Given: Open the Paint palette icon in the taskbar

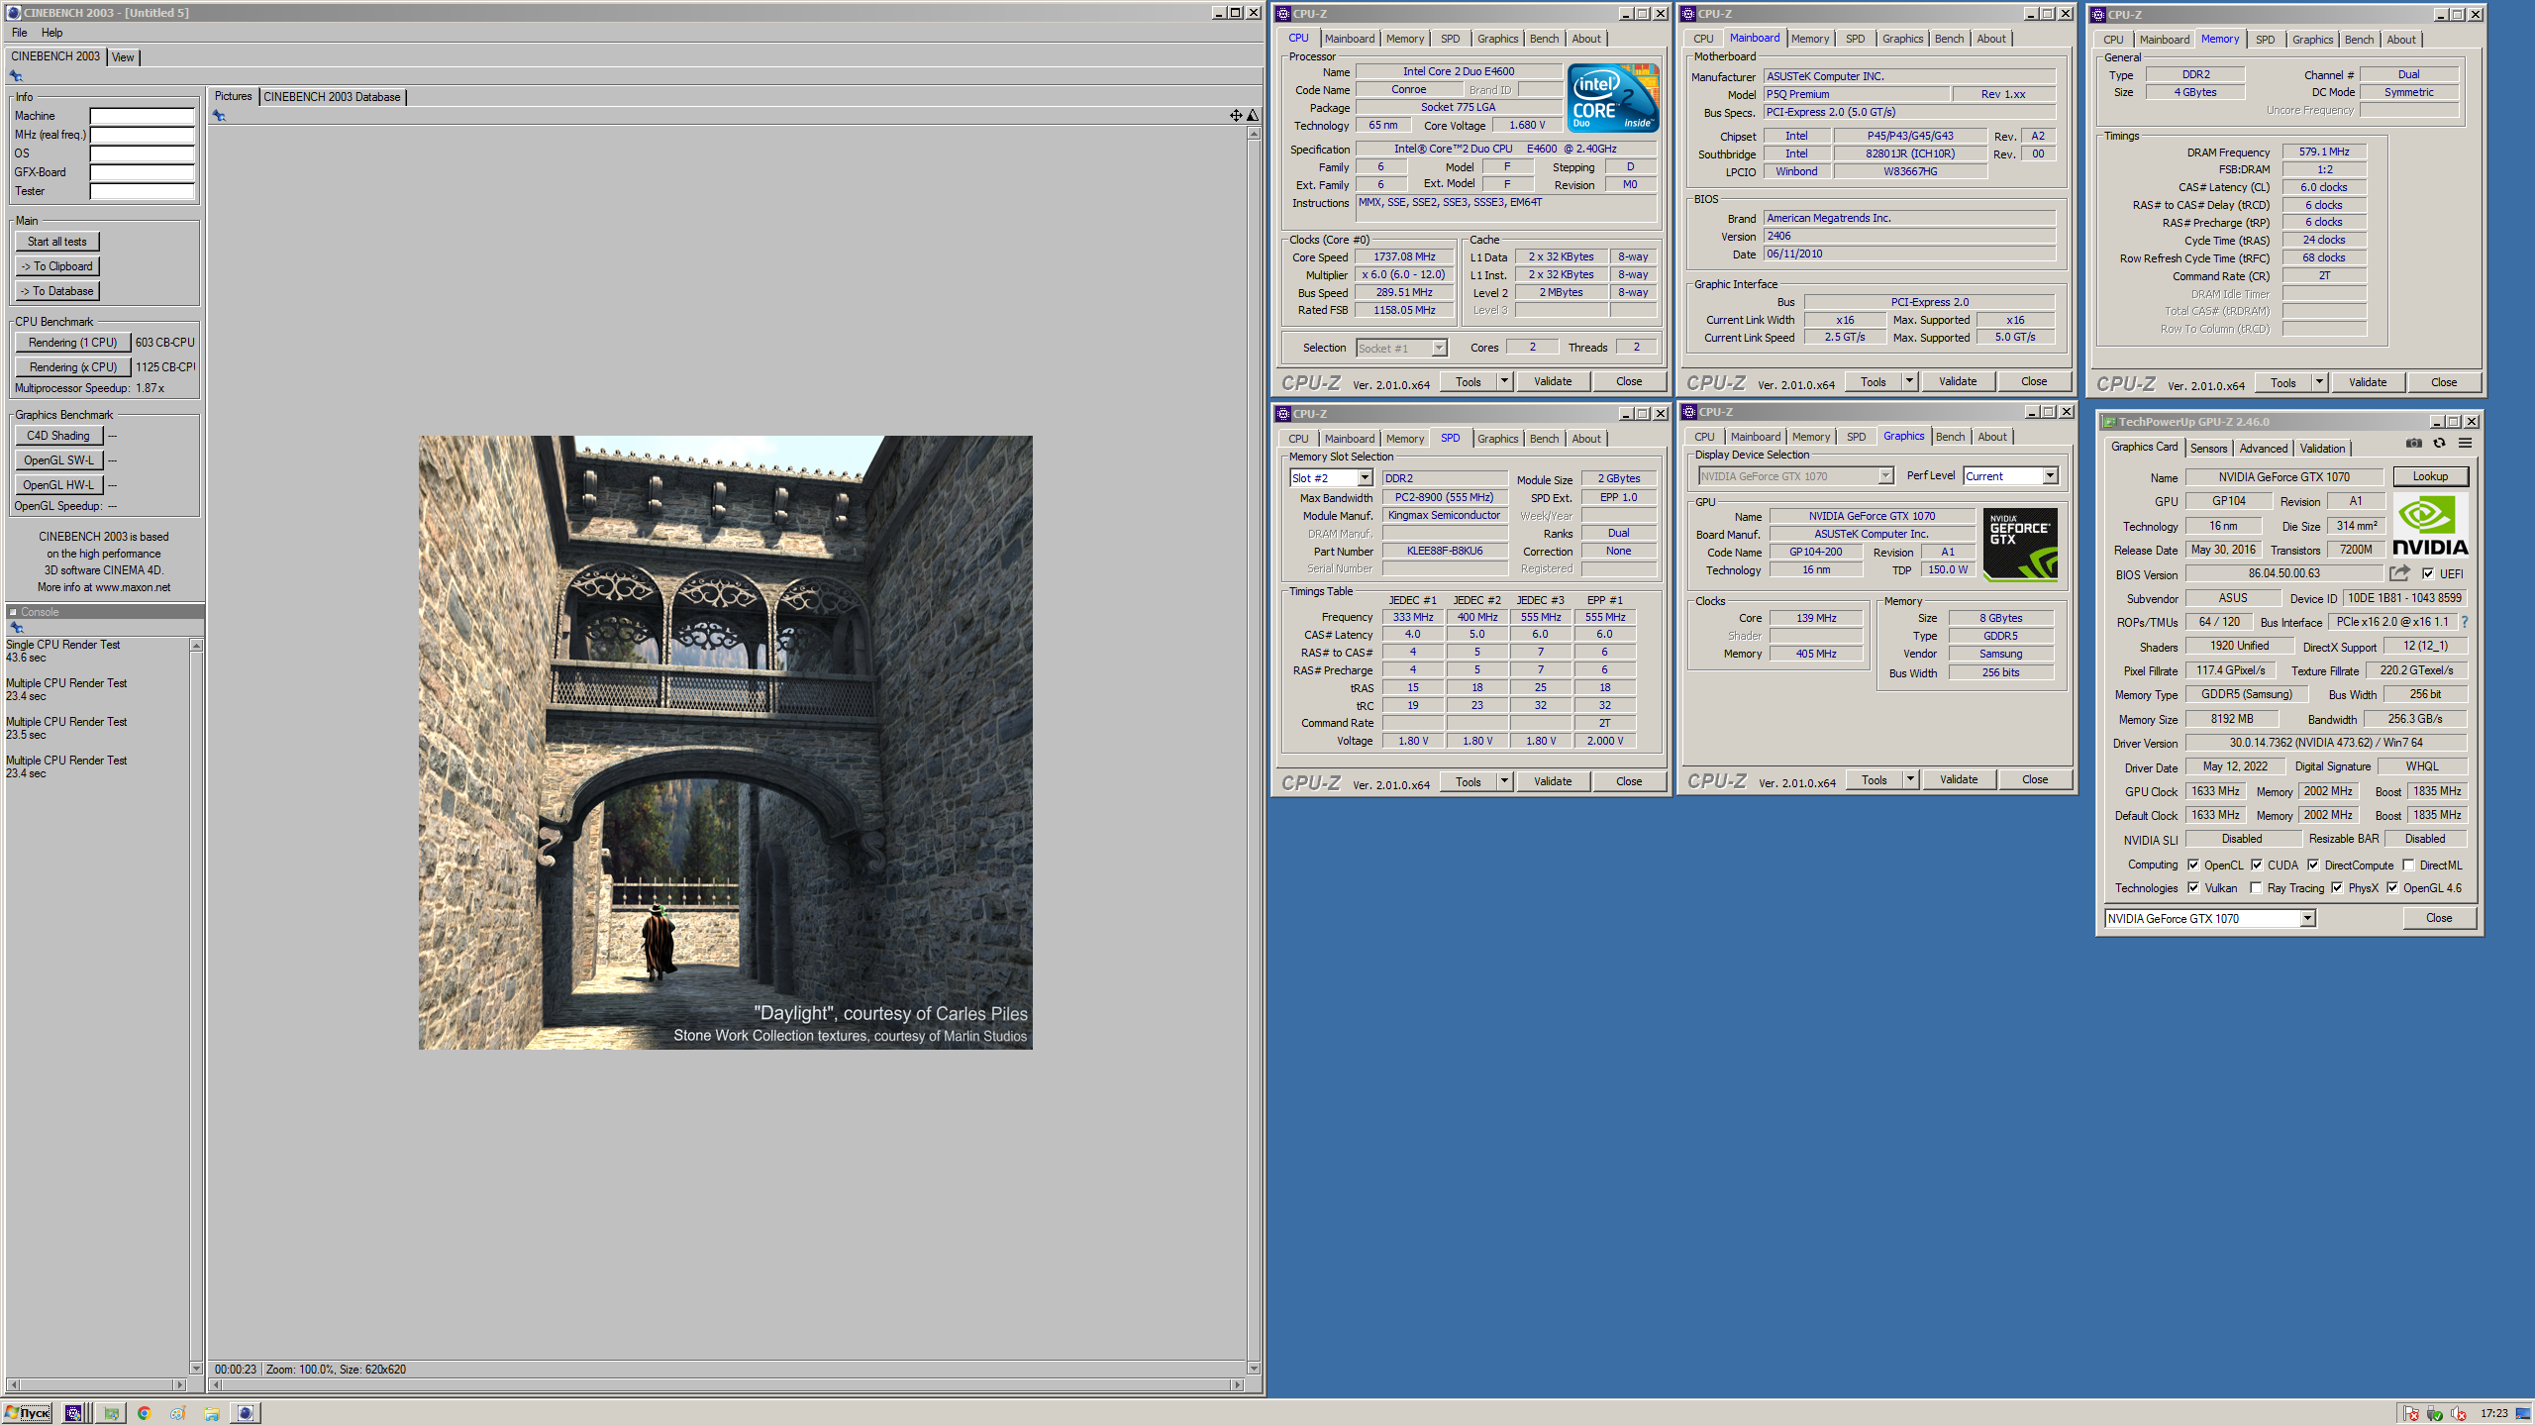Looking at the screenshot, I should click(x=178, y=1413).
